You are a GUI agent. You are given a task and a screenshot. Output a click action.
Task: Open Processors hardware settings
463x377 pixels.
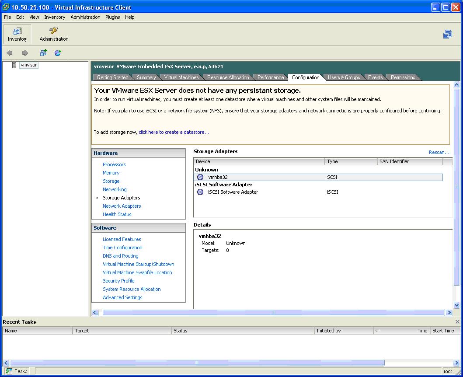(x=114, y=164)
